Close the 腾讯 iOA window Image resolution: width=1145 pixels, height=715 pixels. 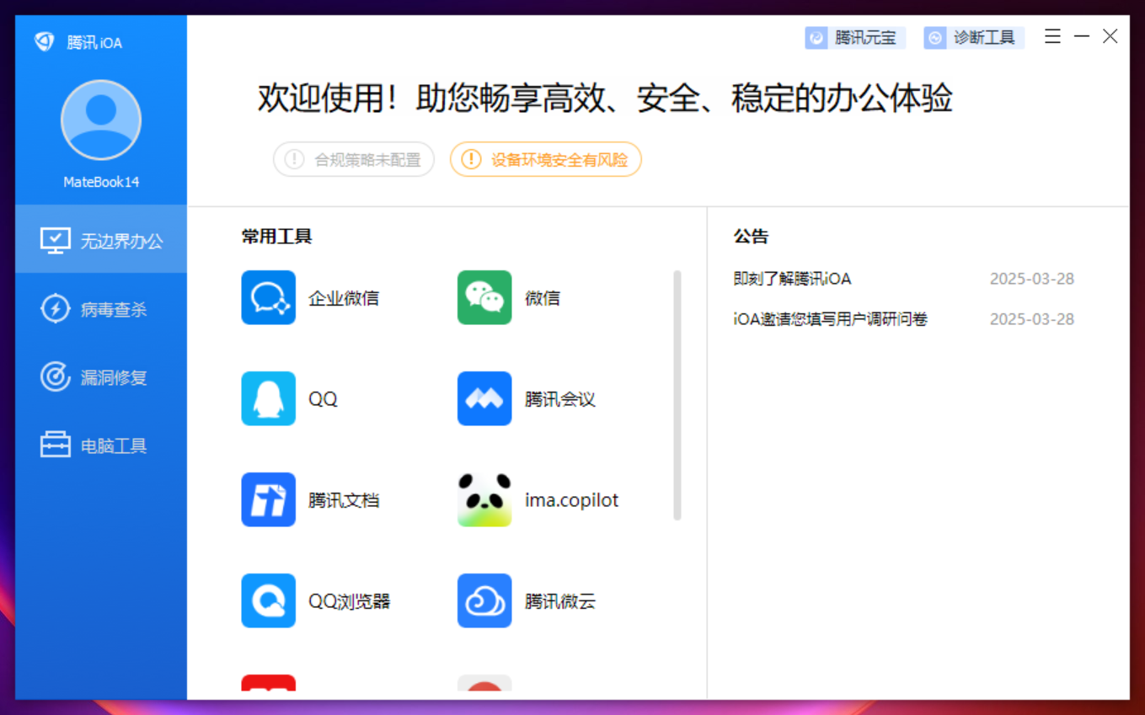pyautogui.click(x=1110, y=36)
